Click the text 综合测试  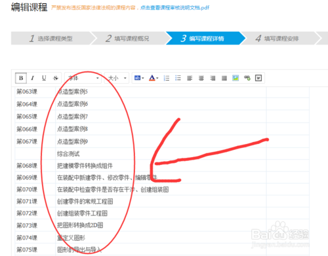[x=68, y=154]
